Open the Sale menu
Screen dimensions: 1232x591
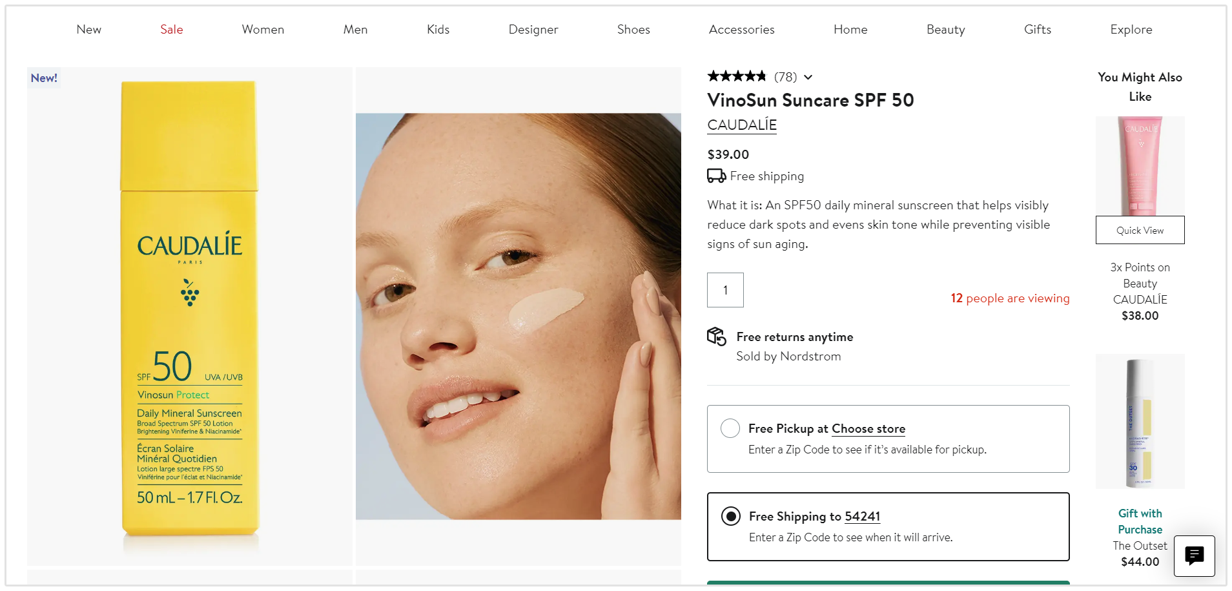point(172,30)
